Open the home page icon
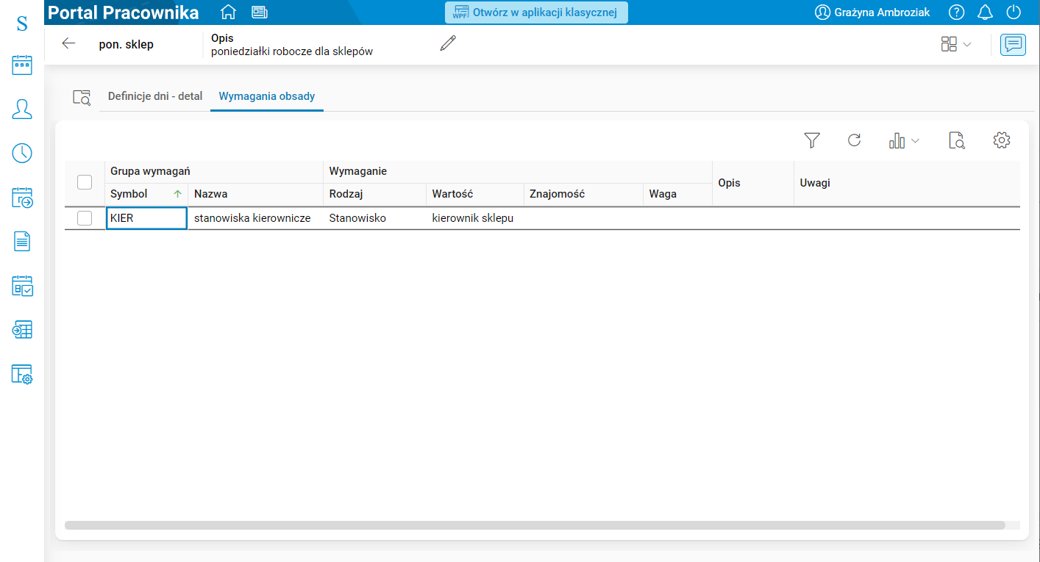Screen dimensions: 1040x562 pyautogui.click(x=229, y=12)
